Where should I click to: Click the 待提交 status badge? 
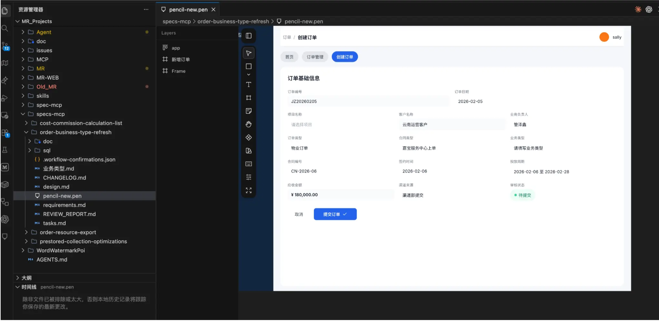tap(523, 195)
